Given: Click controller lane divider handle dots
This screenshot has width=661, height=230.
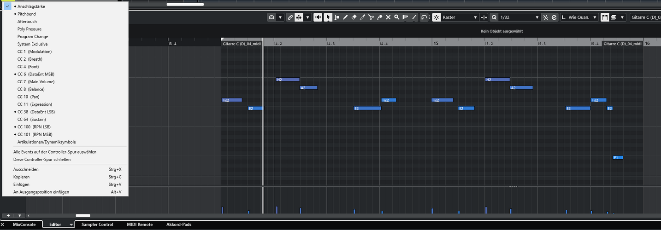Looking at the screenshot, I should pyautogui.click(x=513, y=186).
